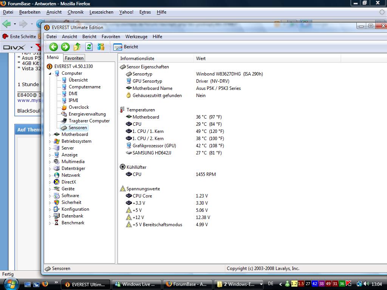Open the 2 Windows-Explorer taskbar group
387x290 pixels.
point(239,284)
